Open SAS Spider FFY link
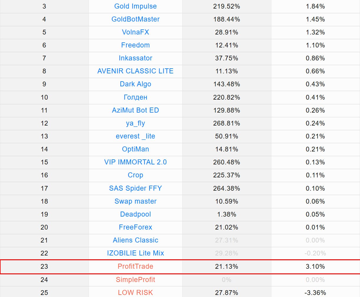 [135, 188]
